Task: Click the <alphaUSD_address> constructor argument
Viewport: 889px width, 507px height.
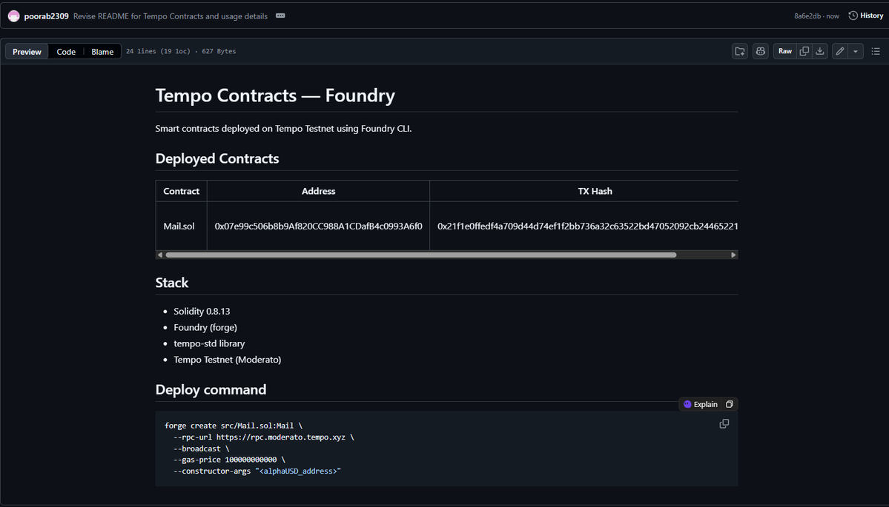Action: point(298,471)
